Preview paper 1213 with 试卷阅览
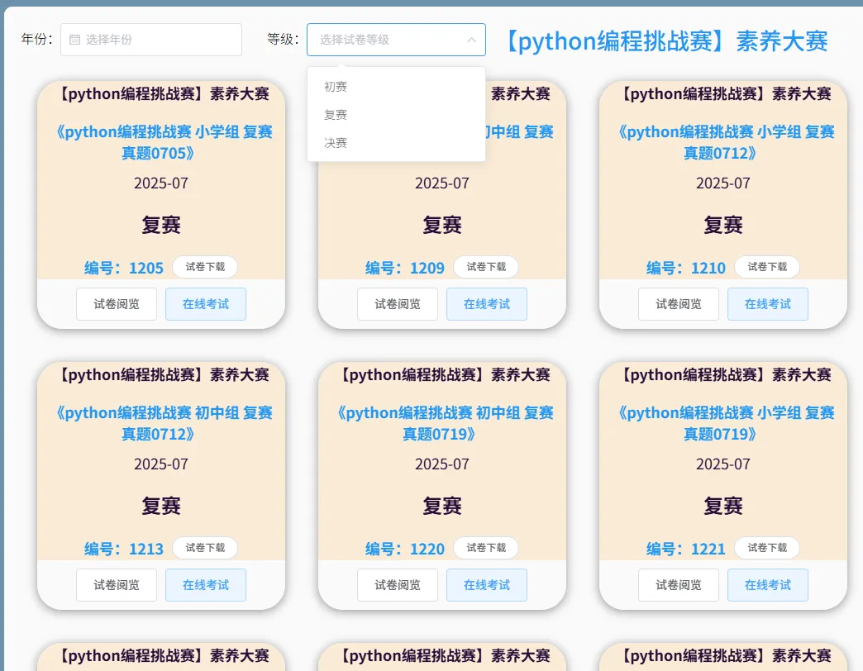This screenshot has width=863, height=671. 116,584
